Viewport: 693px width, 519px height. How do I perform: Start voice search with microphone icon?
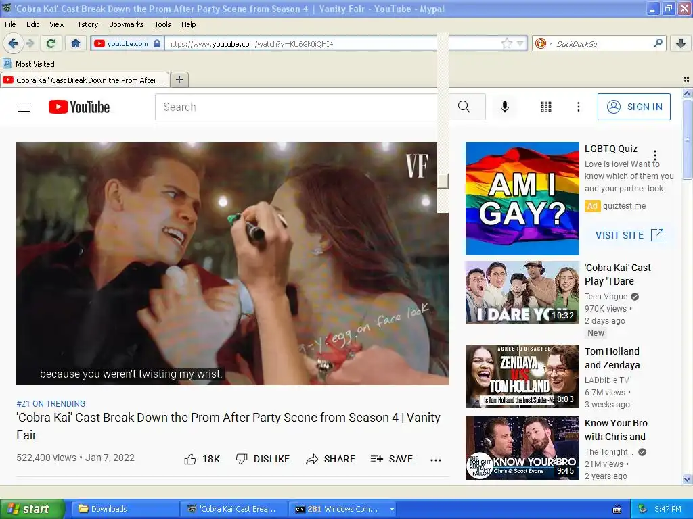pos(505,107)
